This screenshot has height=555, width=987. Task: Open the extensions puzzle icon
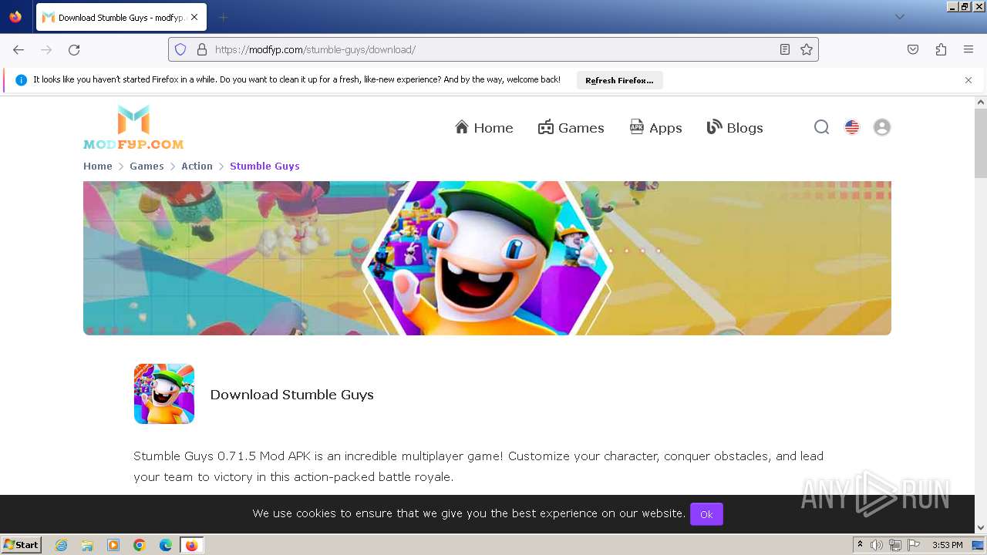941,49
